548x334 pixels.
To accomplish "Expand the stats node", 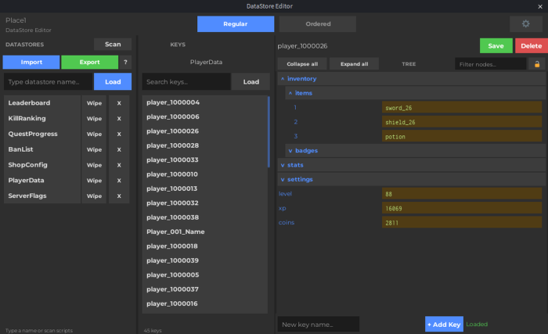I will pos(283,165).
